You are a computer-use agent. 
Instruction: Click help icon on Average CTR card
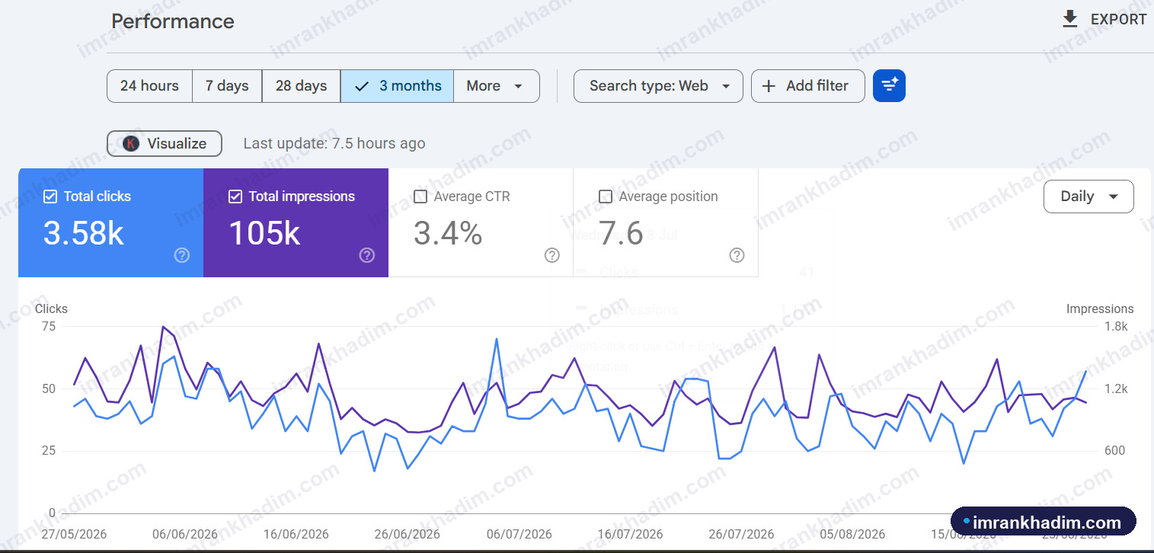click(x=552, y=255)
